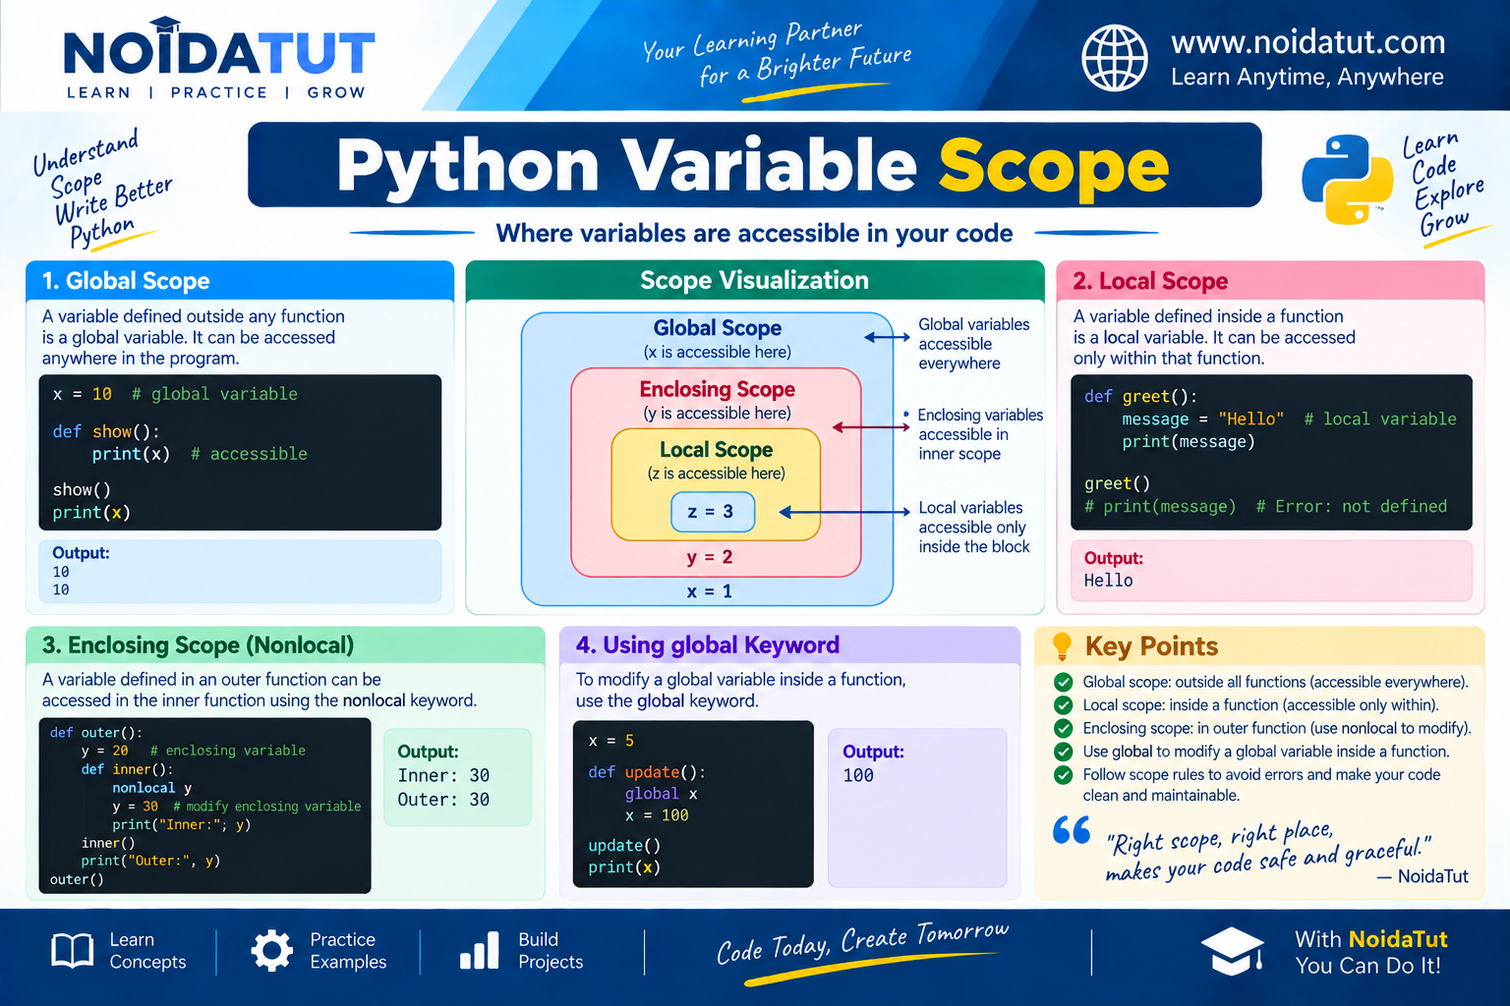The width and height of the screenshot is (1510, 1006).
Task: Click the NOIDATUT logo wordmark
Action: (x=218, y=51)
